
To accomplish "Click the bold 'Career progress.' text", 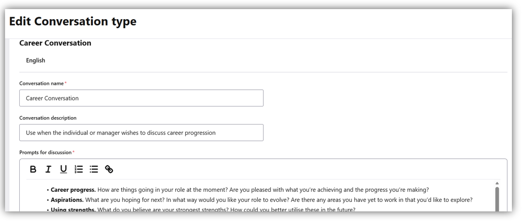I will tap(73, 190).
